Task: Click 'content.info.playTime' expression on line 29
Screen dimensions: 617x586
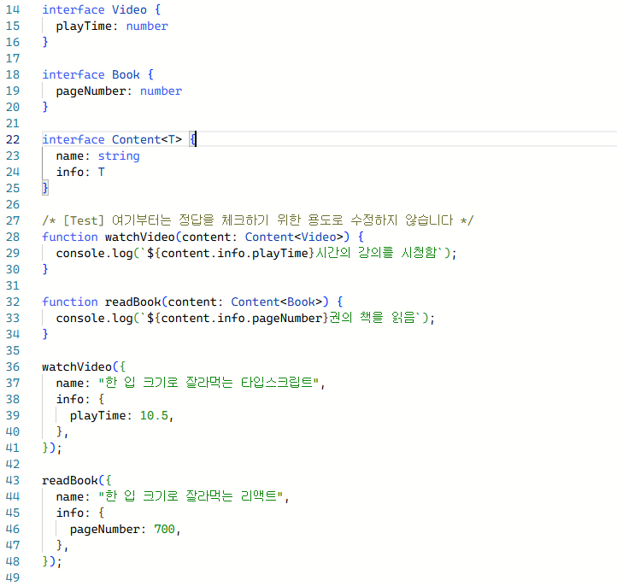Action: pos(234,253)
